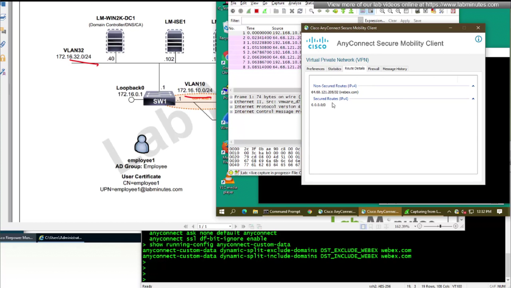Expand the Frame 1 packet detail tree
511x288 pixels.
pos(231,97)
